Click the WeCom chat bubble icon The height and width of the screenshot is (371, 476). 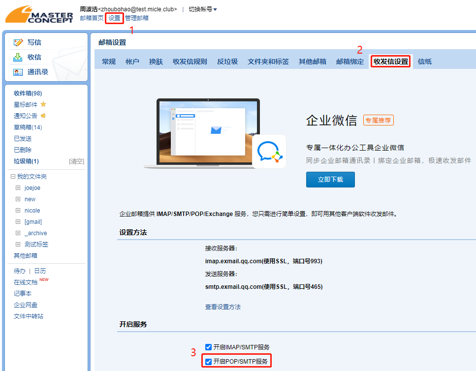point(269,152)
